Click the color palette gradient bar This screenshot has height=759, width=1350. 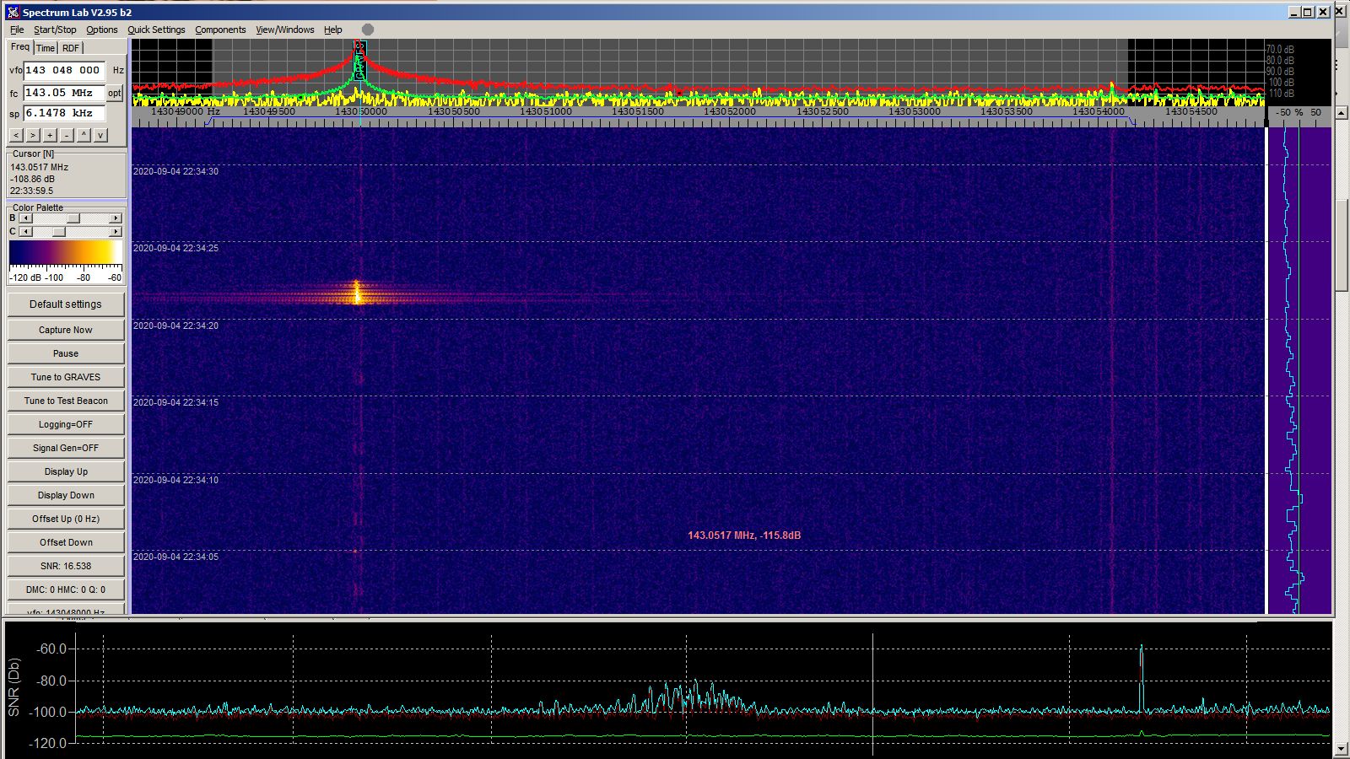click(x=66, y=253)
